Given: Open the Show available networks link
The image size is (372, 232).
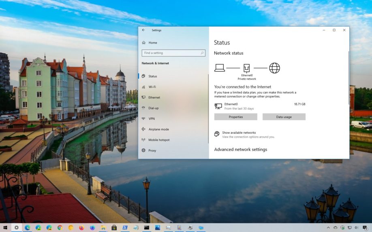Looking at the screenshot, I should click(239, 133).
